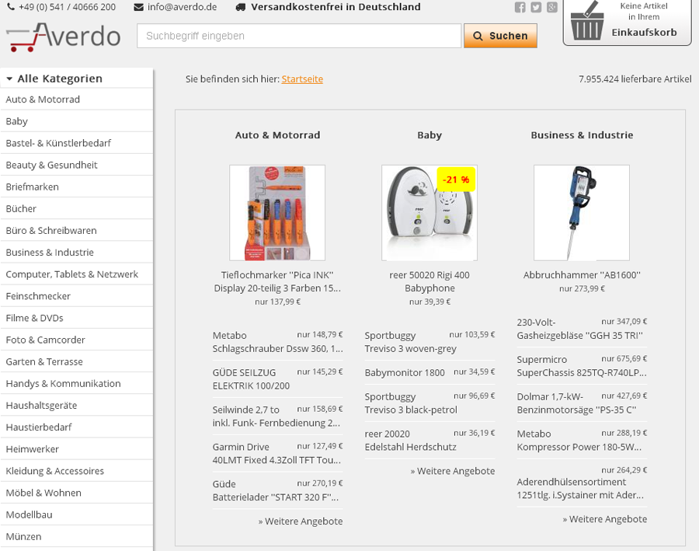
Task: Open Babymonitor 1800 offer
Action: 429,372
